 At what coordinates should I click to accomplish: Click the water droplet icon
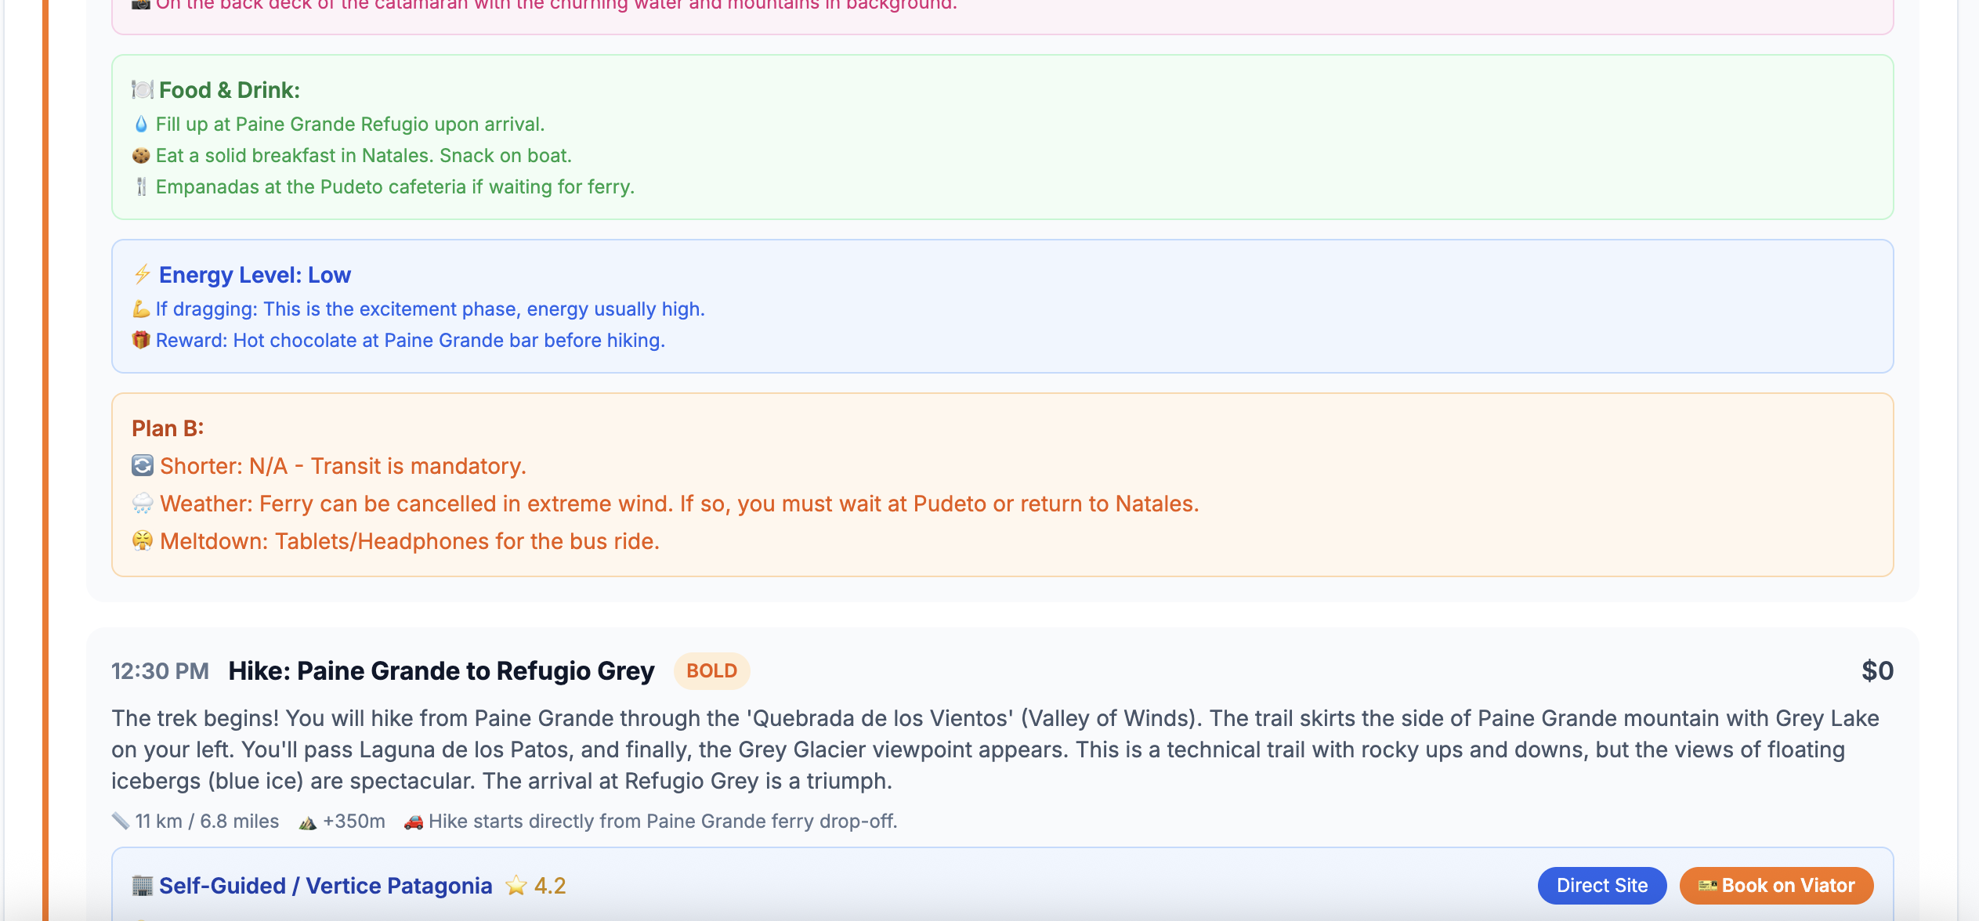pos(141,125)
